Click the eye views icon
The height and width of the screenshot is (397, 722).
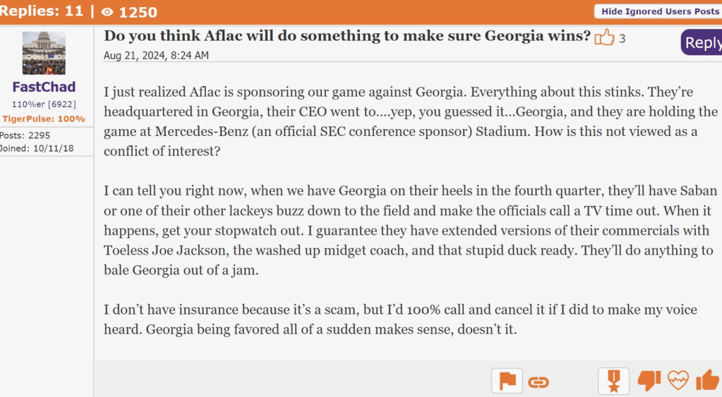[107, 12]
